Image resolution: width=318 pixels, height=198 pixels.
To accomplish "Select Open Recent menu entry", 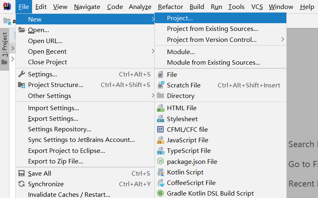I will click(85, 52).
